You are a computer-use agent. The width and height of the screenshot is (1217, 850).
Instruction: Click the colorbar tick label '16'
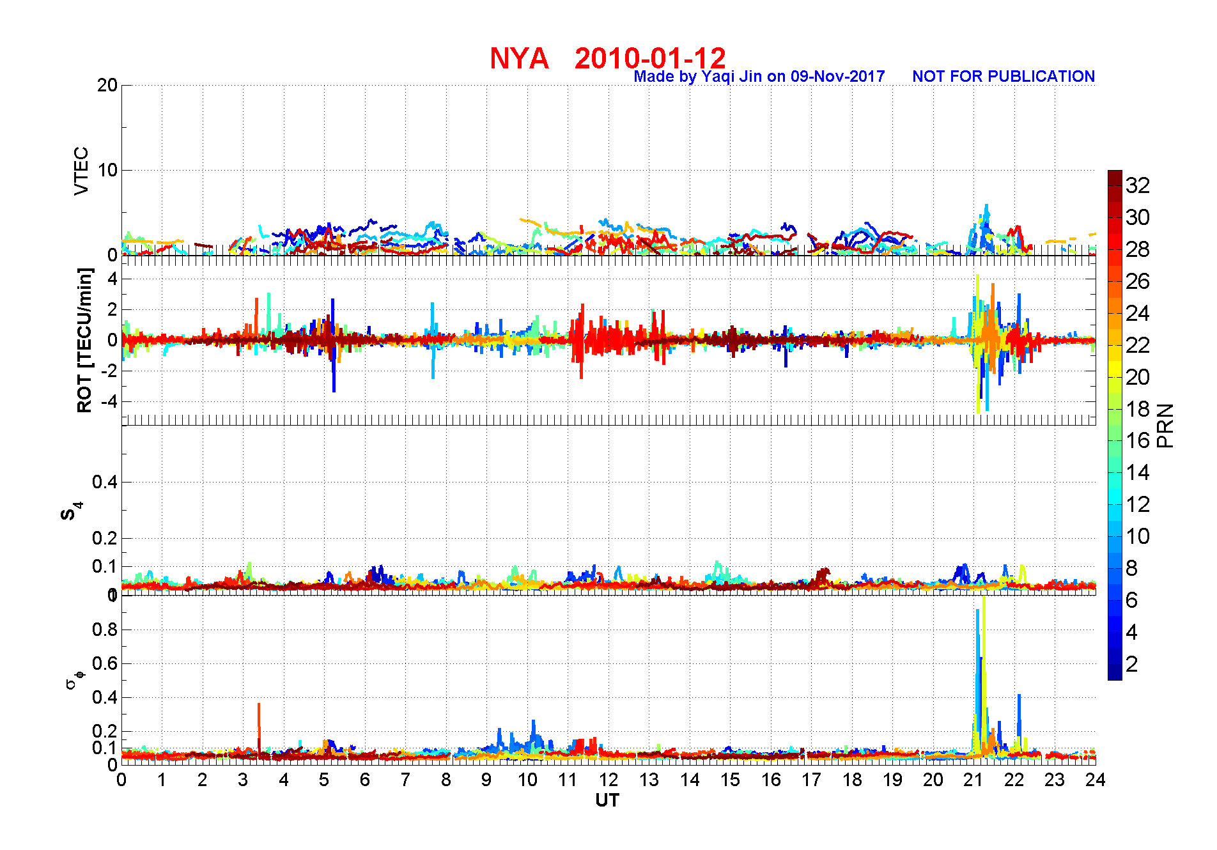pyautogui.click(x=1138, y=440)
